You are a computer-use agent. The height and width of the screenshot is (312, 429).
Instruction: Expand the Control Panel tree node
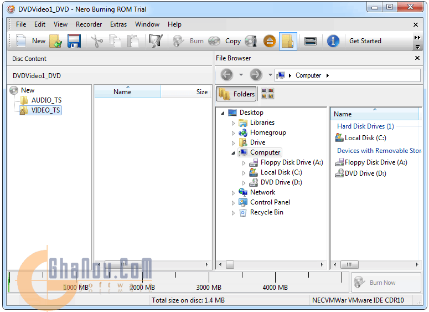(x=233, y=203)
